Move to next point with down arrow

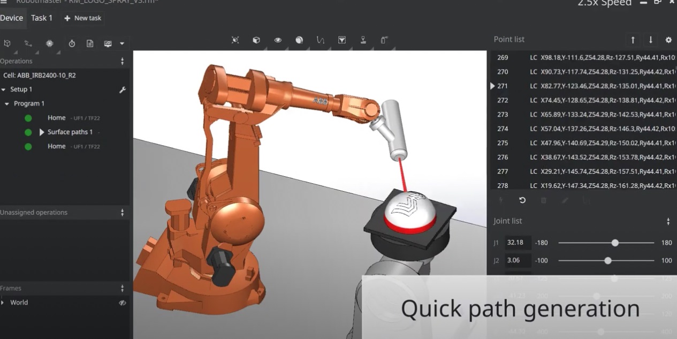[x=651, y=40]
